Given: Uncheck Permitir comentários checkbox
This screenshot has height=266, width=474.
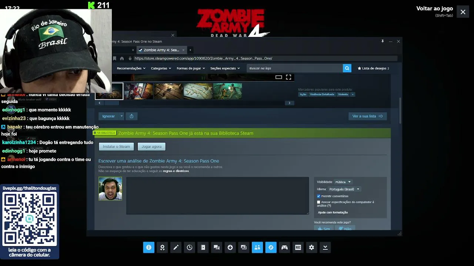Looking at the screenshot, I should pos(318,196).
